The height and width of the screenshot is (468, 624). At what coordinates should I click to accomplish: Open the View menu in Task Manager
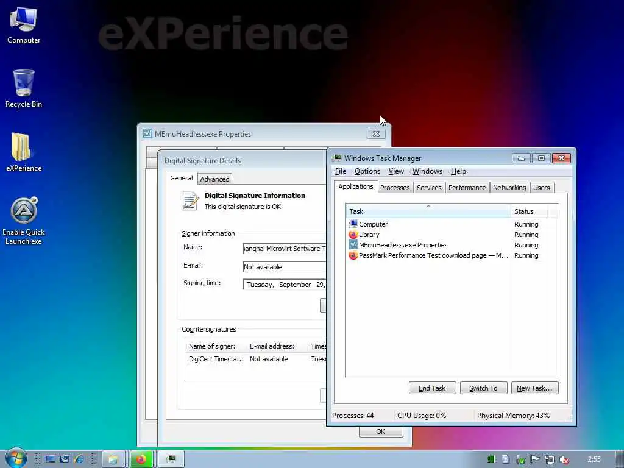(x=396, y=171)
